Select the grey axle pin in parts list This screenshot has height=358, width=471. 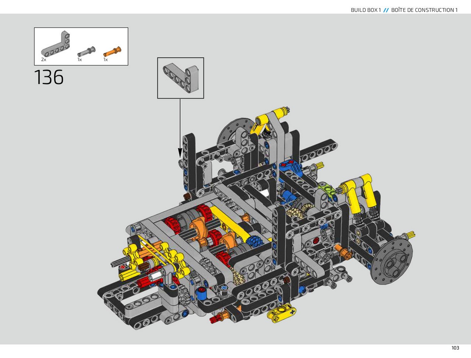tap(86, 51)
